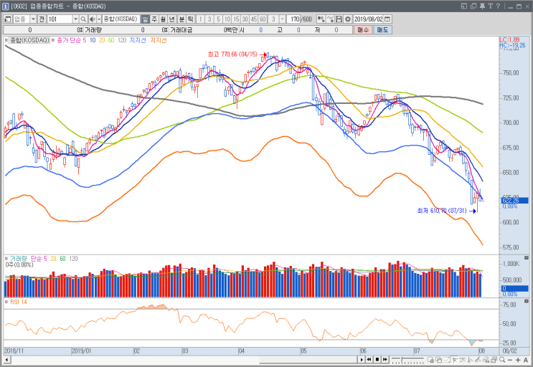
Task: Adjust the replay speed slider at bottom
Action: 408,360
